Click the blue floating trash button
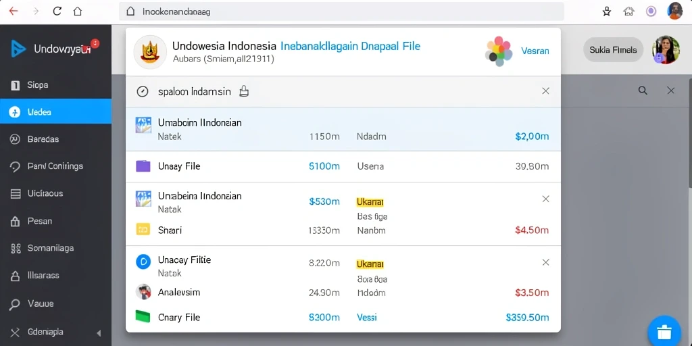Viewport: 692px width, 346px height. click(664, 331)
